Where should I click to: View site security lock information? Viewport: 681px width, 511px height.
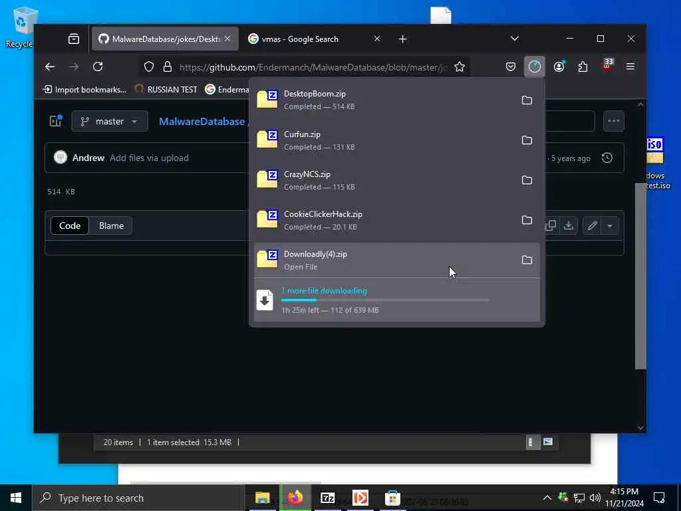click(x=167, y=67)
